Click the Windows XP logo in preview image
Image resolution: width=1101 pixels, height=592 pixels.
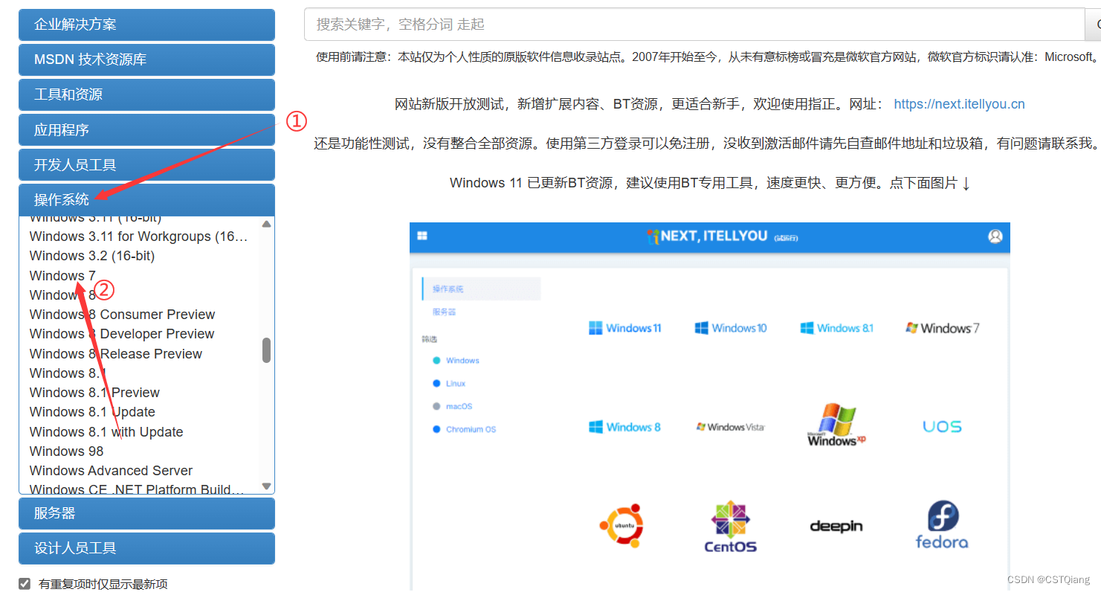tap(836, 425)
